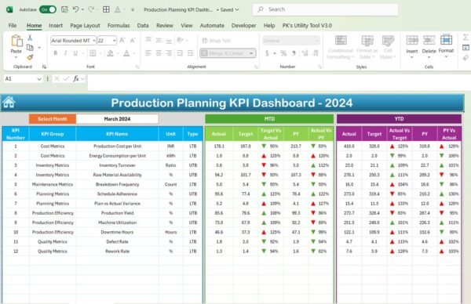The image size is (471, 304).
Task: Open Format as Table gallery
Action: [x=367, y=47]
